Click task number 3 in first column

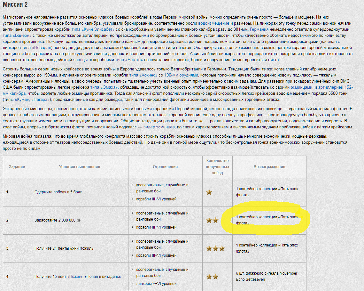7,248
